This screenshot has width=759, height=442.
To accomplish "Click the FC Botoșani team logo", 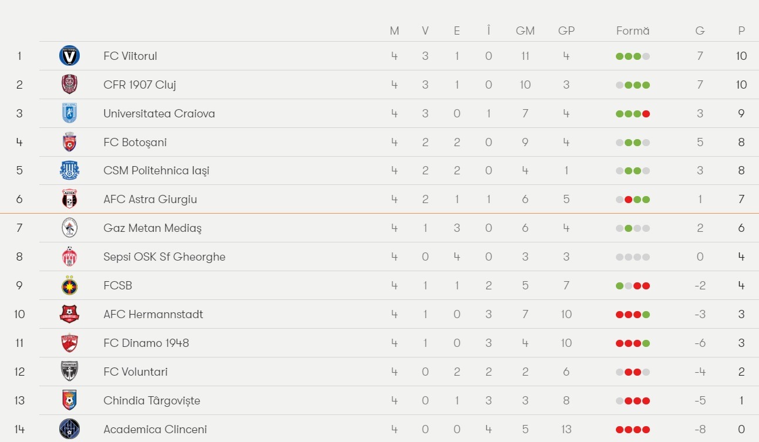I will (69, 142).
